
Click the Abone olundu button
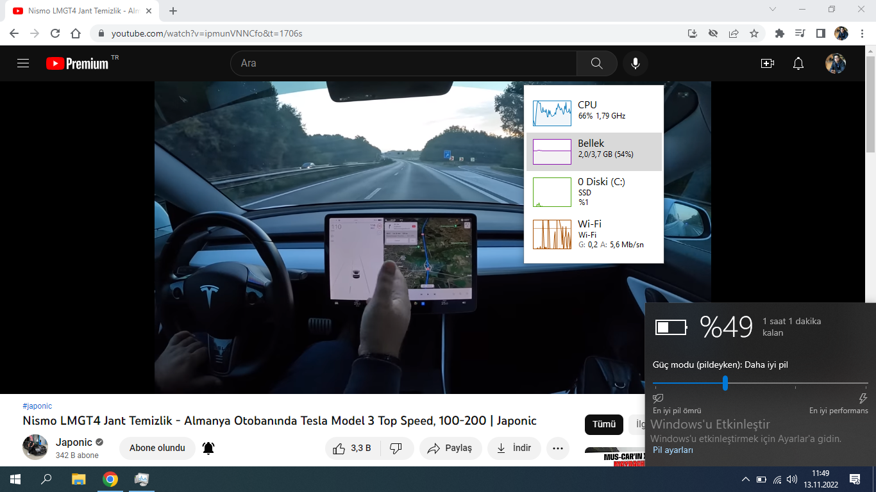(x=157, y=448)
